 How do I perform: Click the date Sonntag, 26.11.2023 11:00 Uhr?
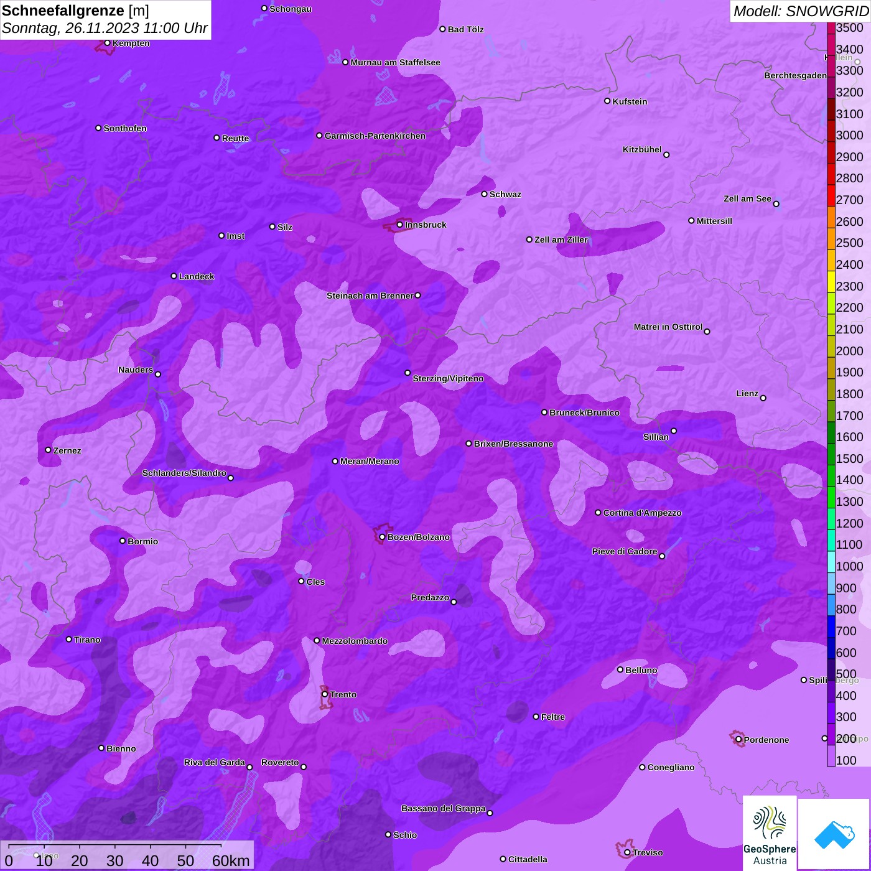(105, 28)
